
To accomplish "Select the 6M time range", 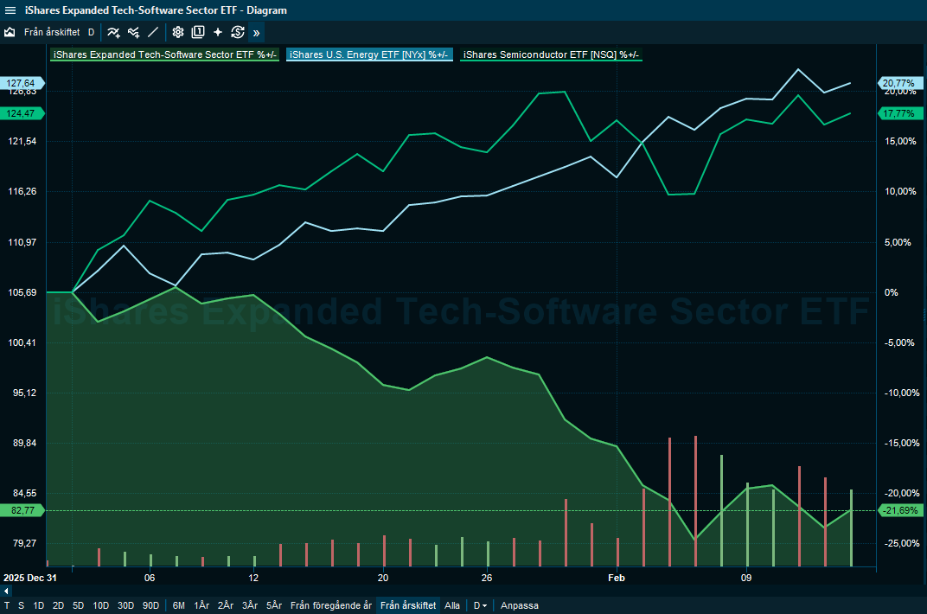I will [178, 605].
